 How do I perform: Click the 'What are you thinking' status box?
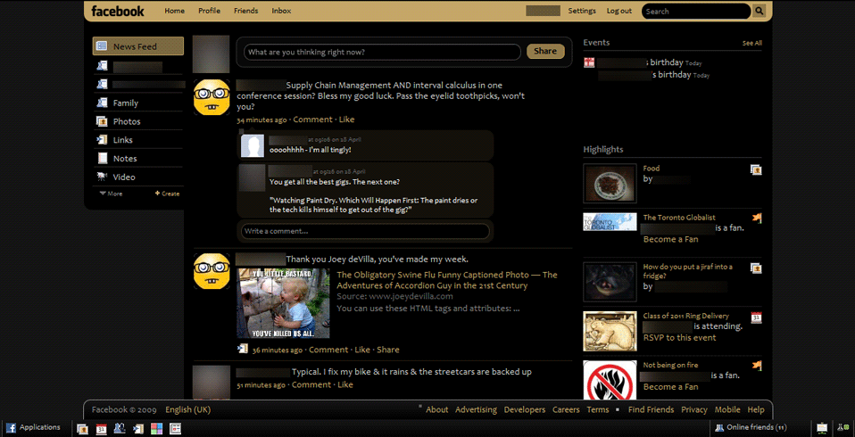pos(382,52)
